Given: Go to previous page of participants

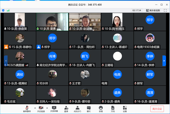Looking at the screenshot, I should [x=6, y=61].
